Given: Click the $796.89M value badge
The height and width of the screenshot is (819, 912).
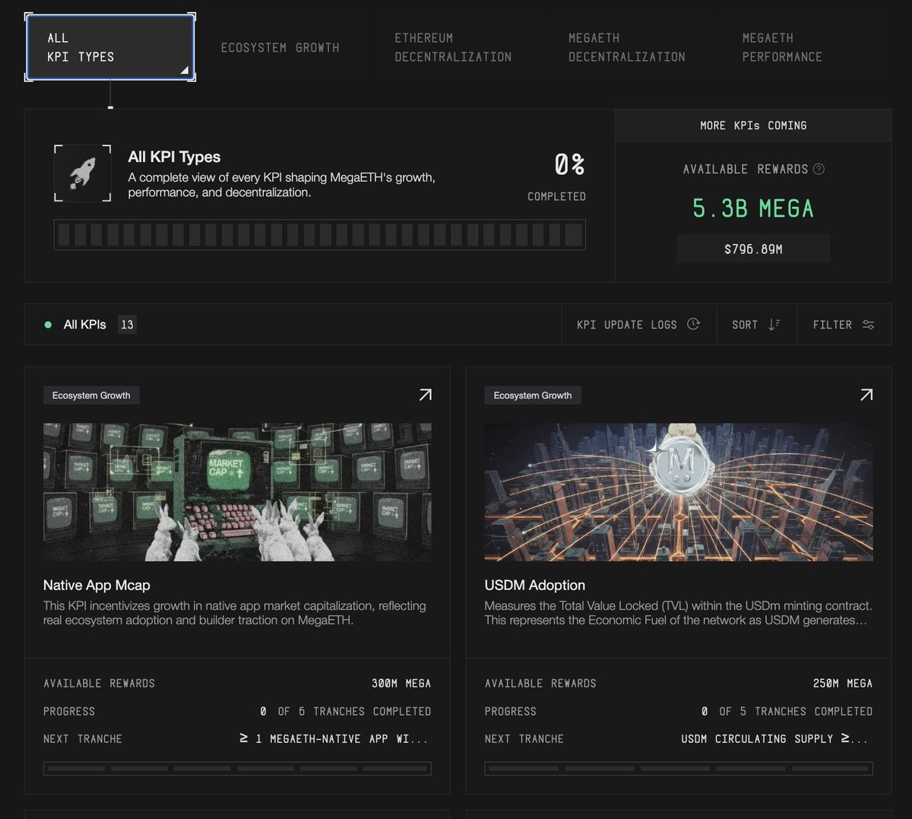Looking at the screenshot, I should pyautogui.click(x=753, y=249).
